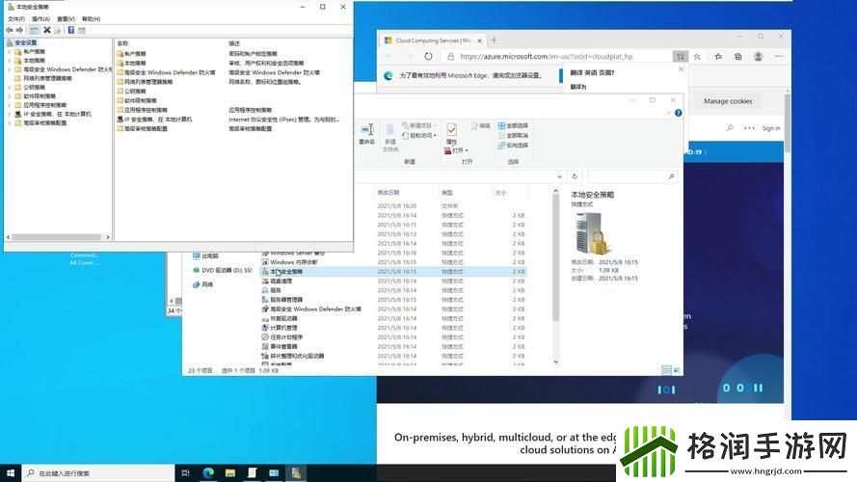Click the action pane icon in policy toolbar
857x482 pixels.
pos(81,30)
